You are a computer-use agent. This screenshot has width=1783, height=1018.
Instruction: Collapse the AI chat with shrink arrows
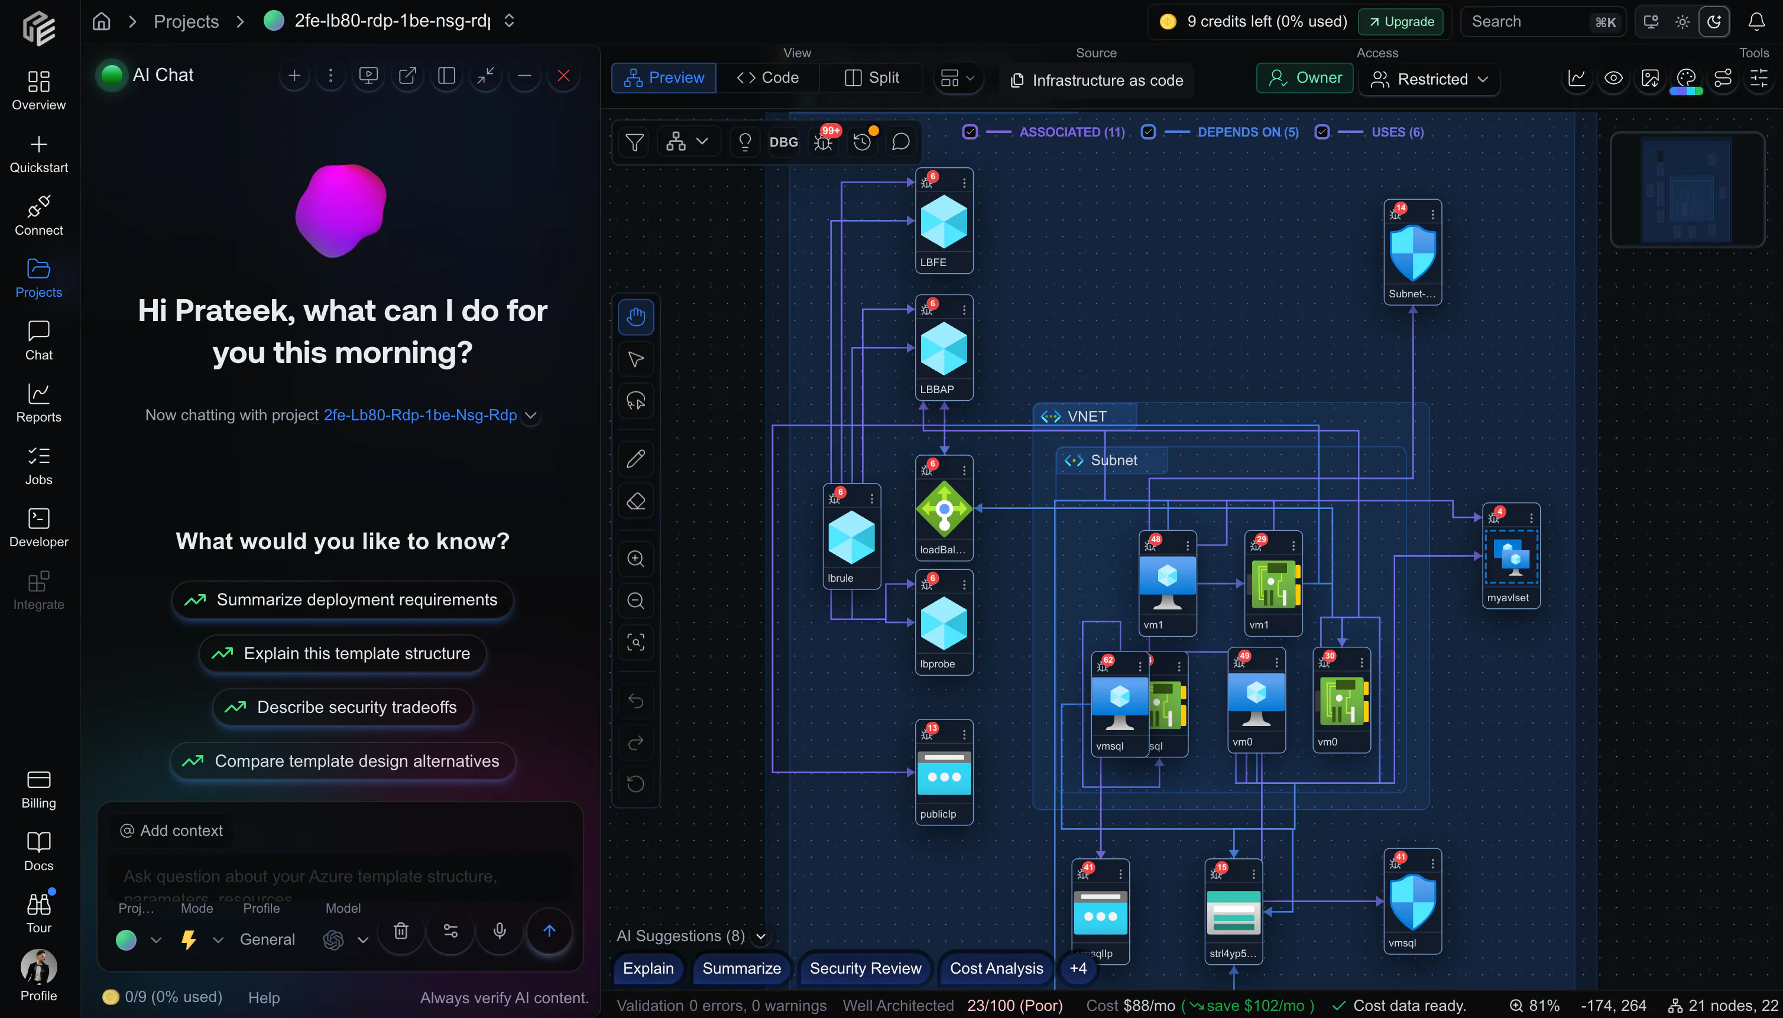coord(485,76)
